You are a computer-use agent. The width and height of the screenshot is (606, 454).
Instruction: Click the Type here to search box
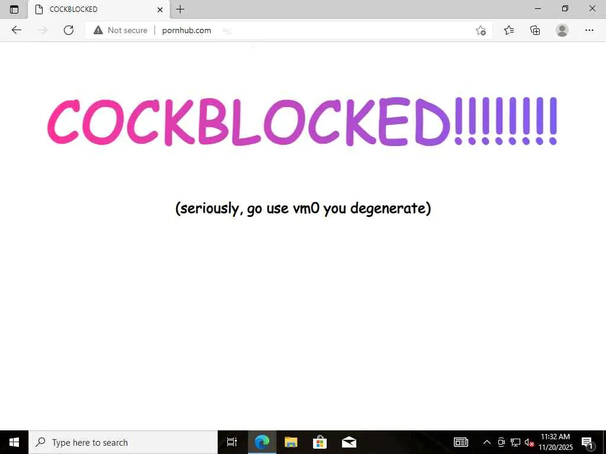point(123,442)
